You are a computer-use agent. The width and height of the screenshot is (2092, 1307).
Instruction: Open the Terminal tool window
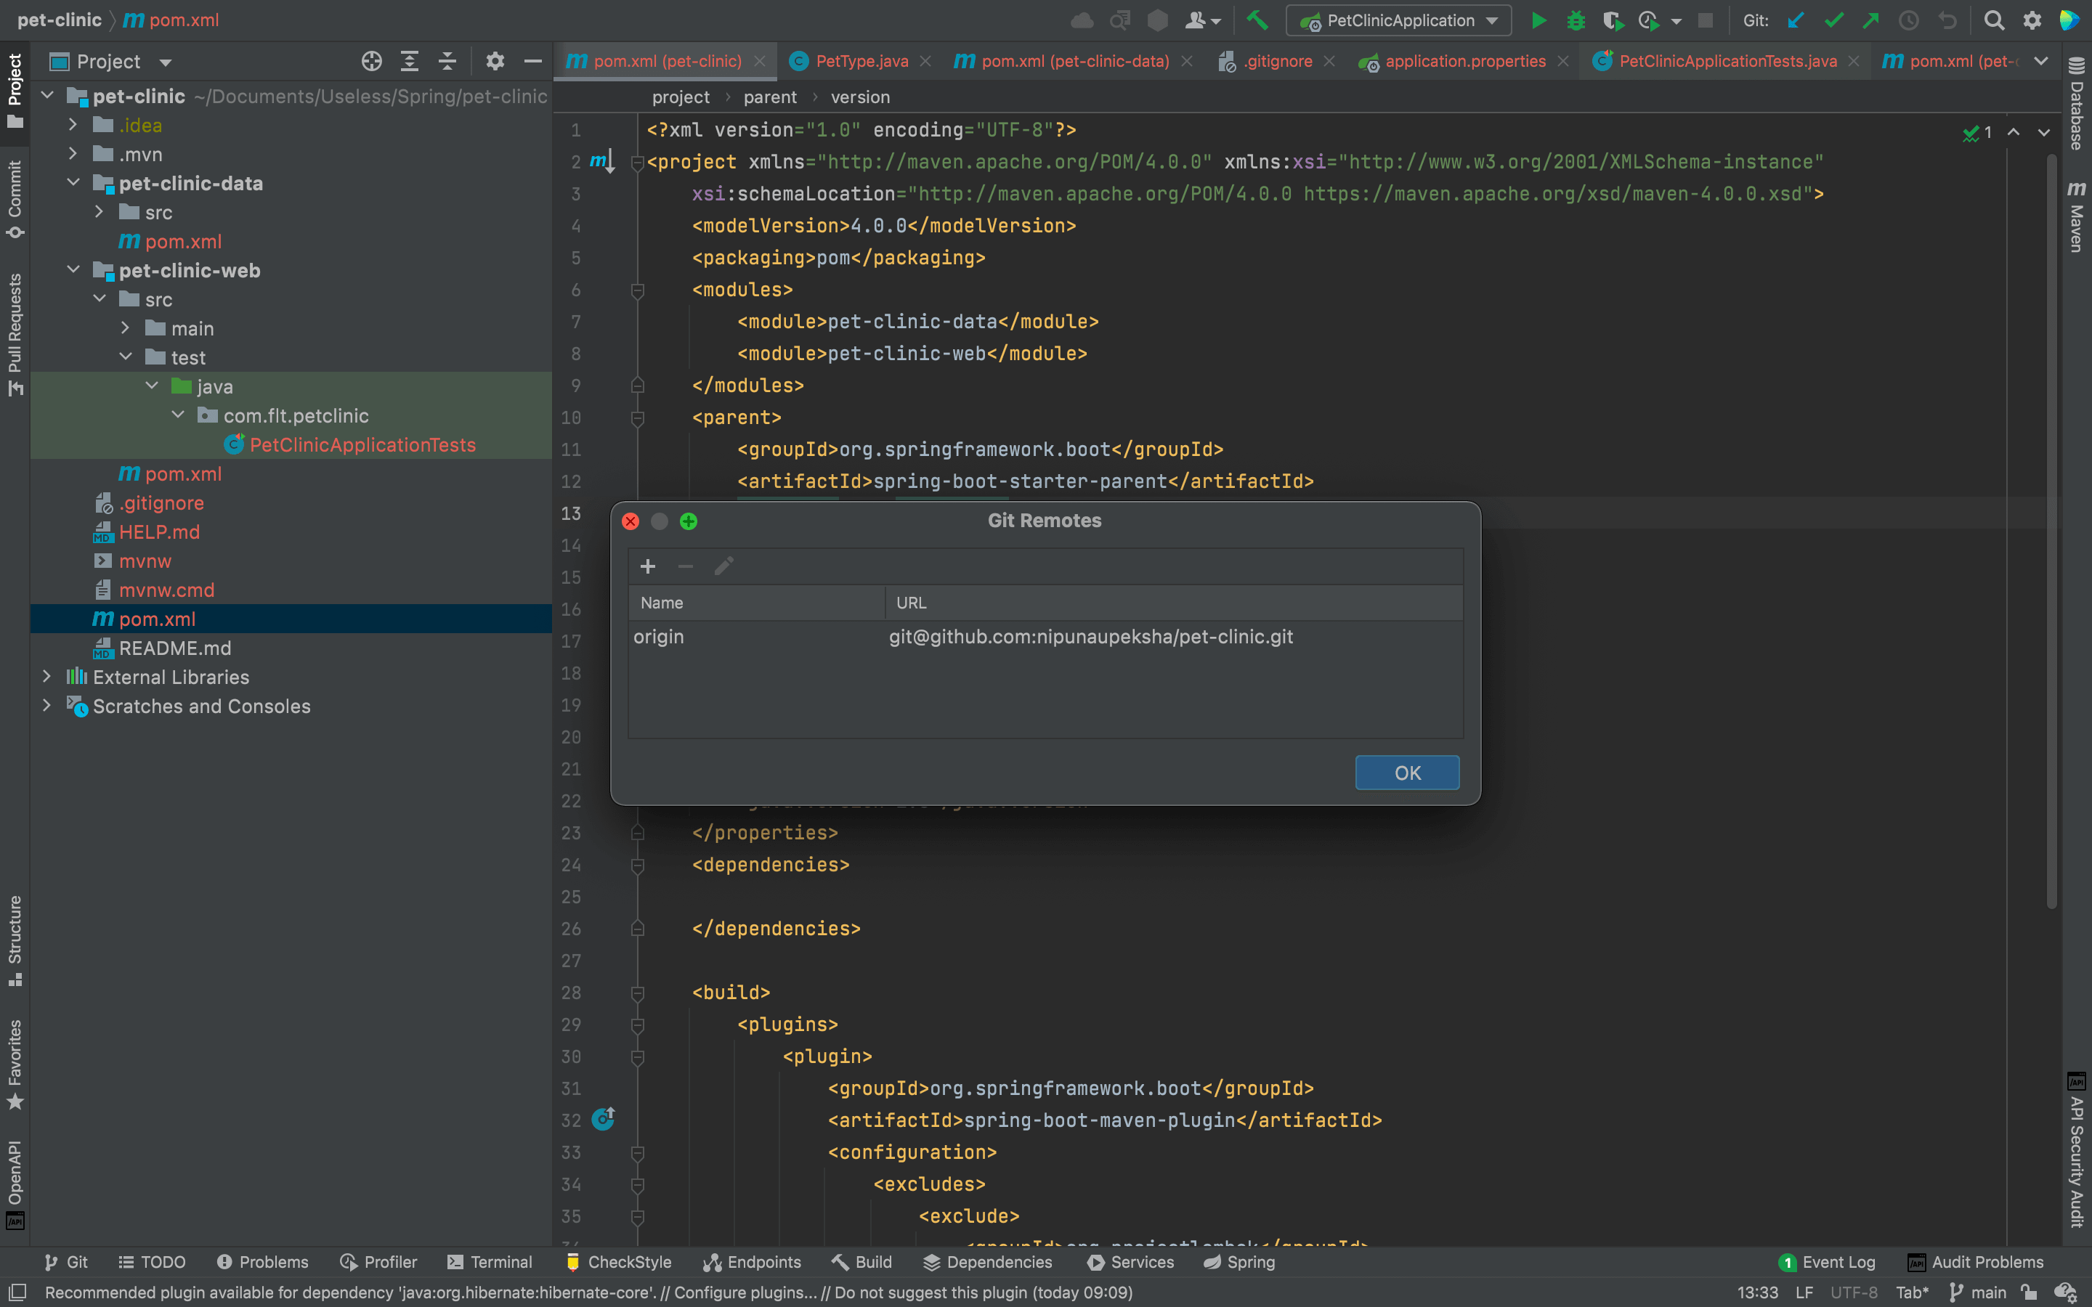pos(490,1262)
